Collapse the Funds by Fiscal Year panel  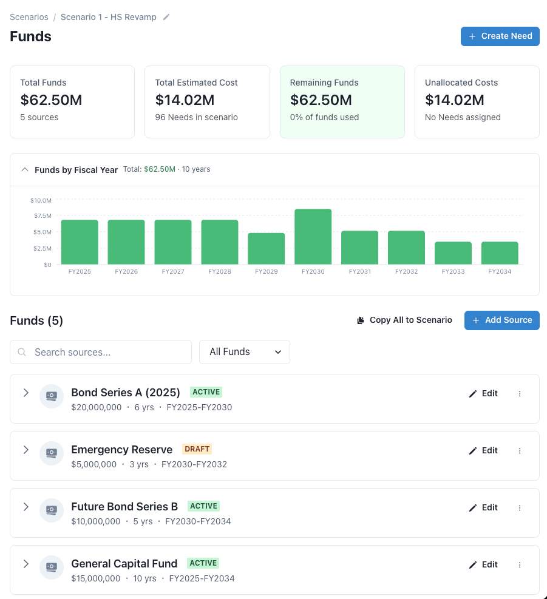coord(25,169)
